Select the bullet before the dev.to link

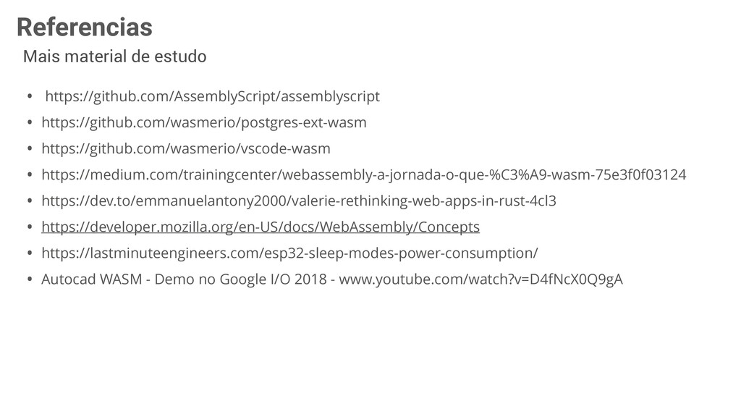(30, 201)
